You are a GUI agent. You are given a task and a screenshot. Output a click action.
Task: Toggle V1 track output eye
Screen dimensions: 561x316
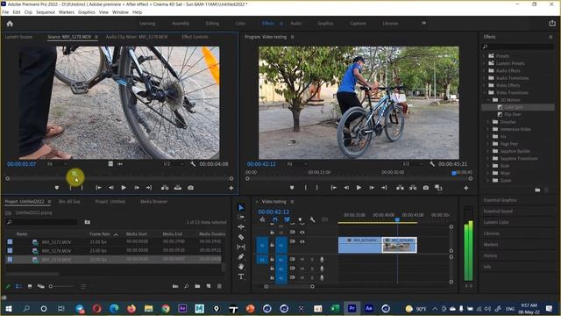[302, 242]
